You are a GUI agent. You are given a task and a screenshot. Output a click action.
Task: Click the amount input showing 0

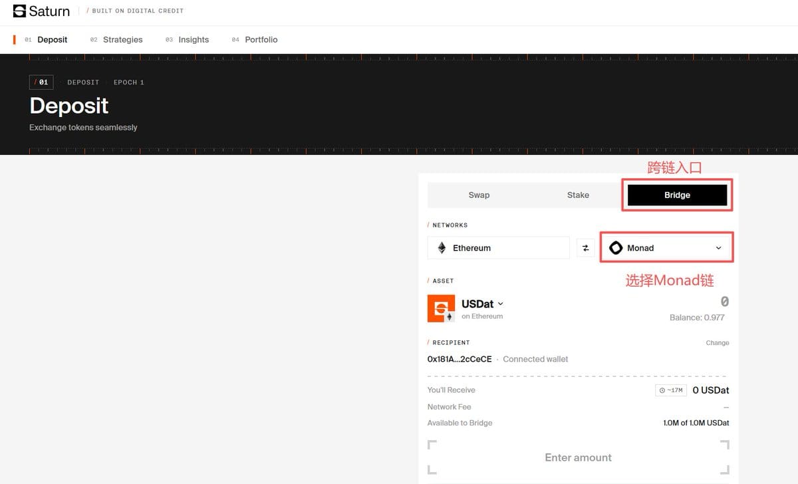point(724,302)
